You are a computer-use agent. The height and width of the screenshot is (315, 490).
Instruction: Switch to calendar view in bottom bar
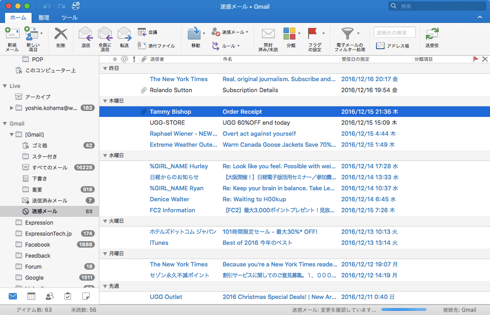[x=31, y=296]
